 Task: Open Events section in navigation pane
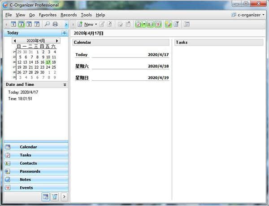[x=26, y=188]
